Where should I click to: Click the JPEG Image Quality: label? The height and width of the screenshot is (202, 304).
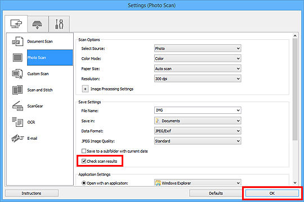pyautogui.click(x=98, y=141)
